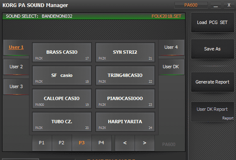Viewport: 236px width, 160px height.
Task: Choose the CALLOPE CASIO sound slot
Action: [62, 98]
